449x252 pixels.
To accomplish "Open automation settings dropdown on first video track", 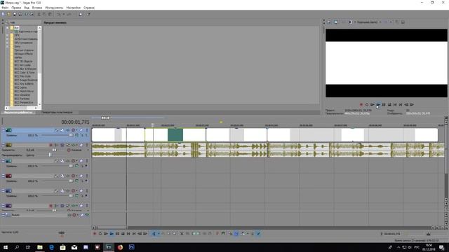I will pyautogui.click(x=76, y=130).
